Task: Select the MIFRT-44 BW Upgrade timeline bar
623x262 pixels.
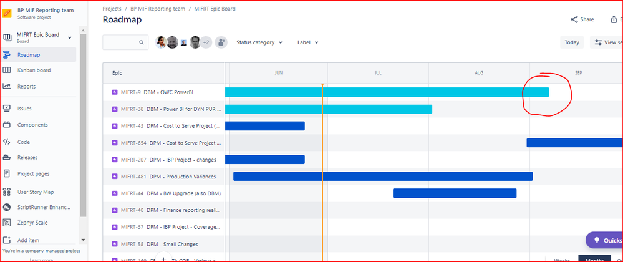Action: tap(455, 193)
